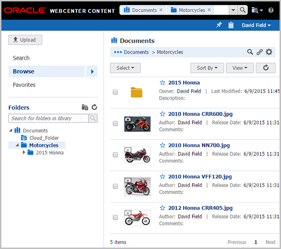Open the 2012 Honna CRR405.jpg title
281x249 pixels.
pos(200,208)
